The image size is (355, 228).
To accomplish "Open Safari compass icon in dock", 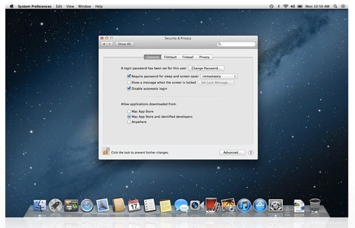I will (87, 206).
